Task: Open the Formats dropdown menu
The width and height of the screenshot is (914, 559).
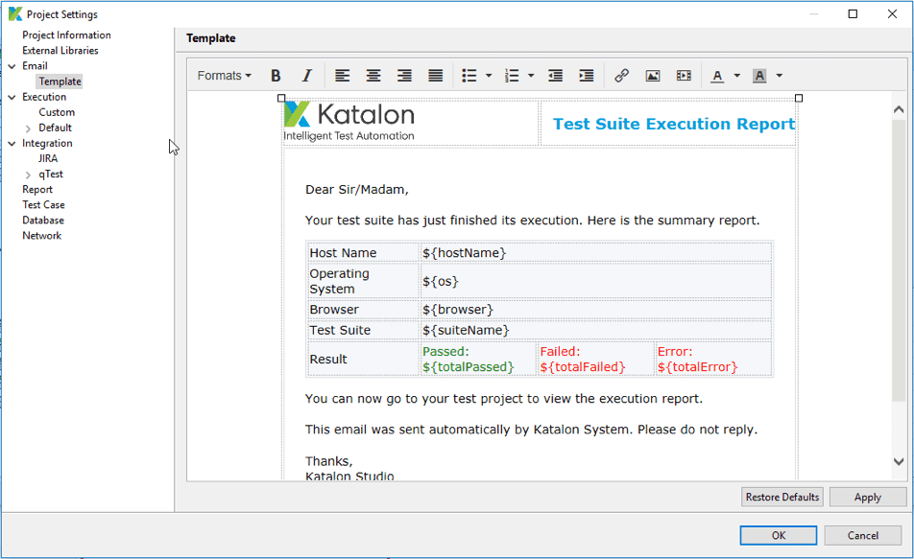Action: (x=225, y=76)
